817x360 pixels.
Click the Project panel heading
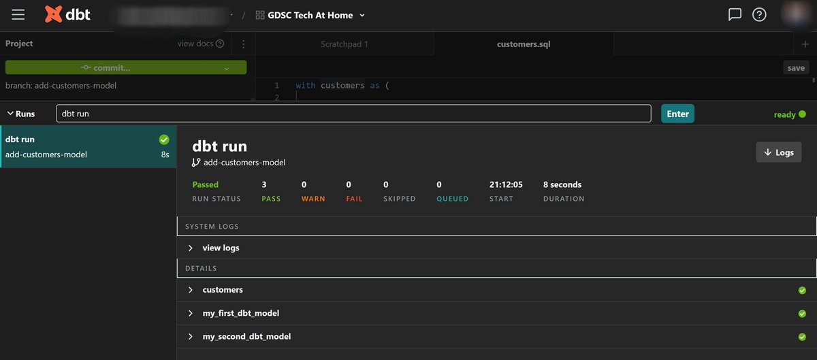pos(19,43)
